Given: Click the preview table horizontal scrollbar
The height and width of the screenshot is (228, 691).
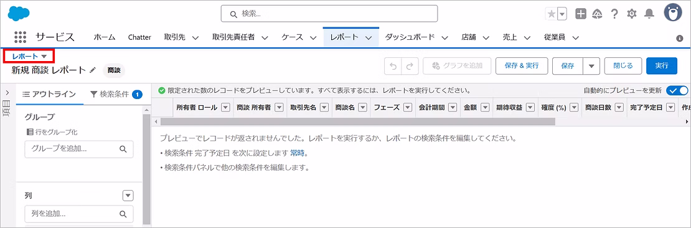Looking at the screenshot, I should click(359, 121).
